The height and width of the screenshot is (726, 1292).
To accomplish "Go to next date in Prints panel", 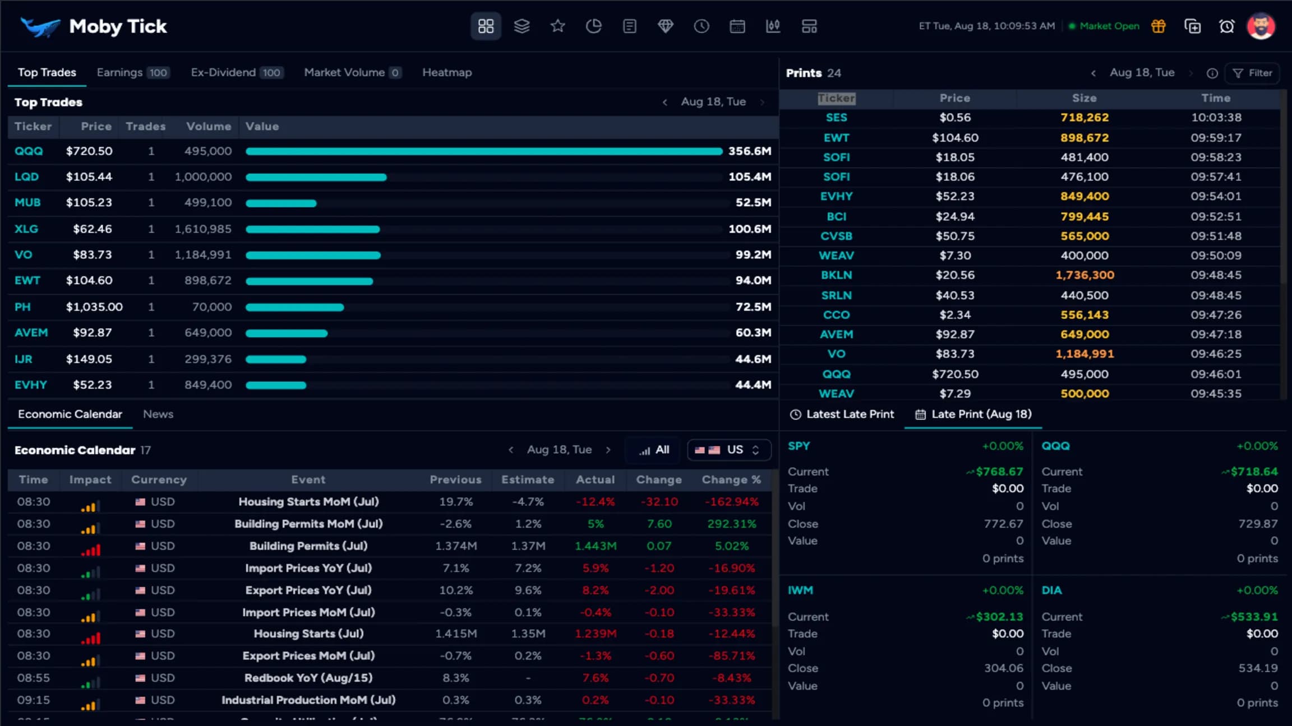I will [x=1191, y=73].
